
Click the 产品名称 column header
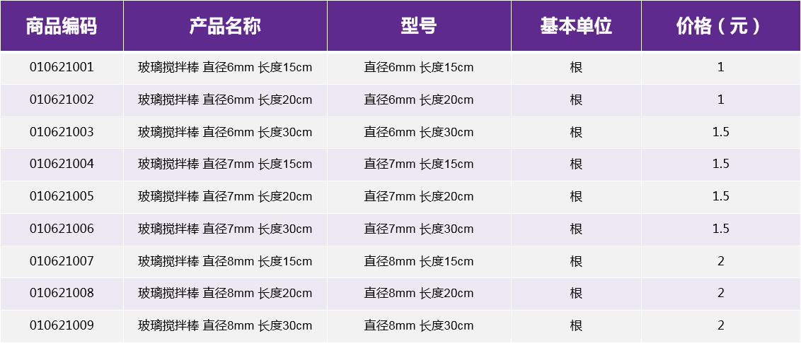(225, 26)
